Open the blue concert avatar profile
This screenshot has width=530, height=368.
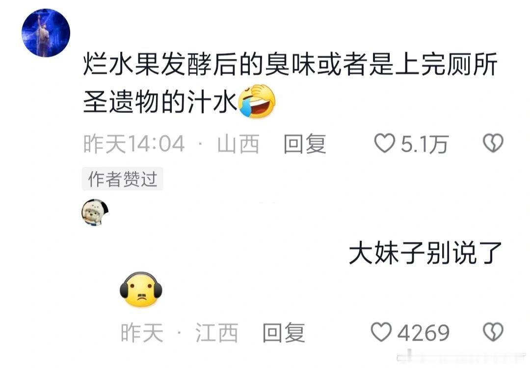[x=46, y=33]
